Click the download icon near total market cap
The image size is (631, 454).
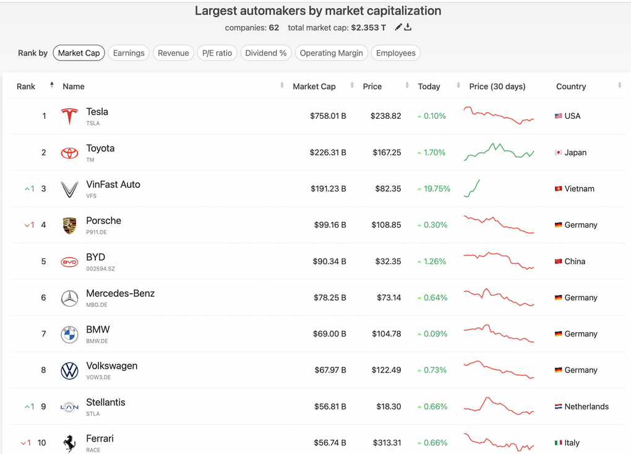point(408,27)
